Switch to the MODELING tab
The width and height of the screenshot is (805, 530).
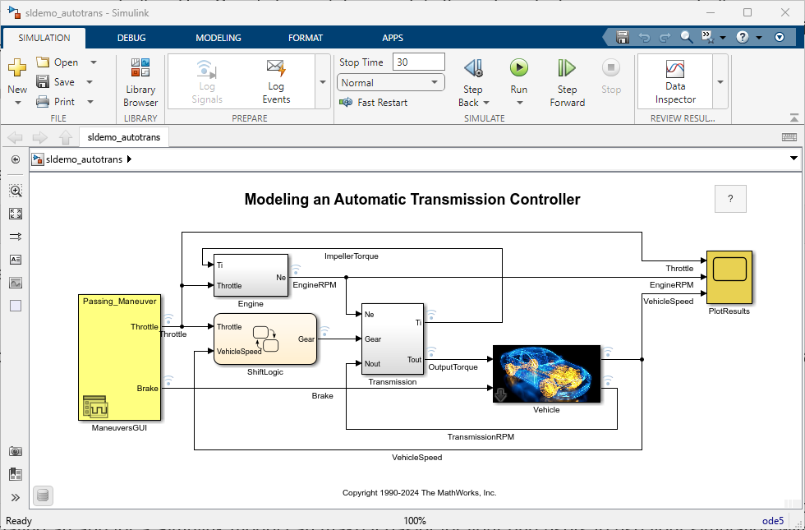[218, 38]
